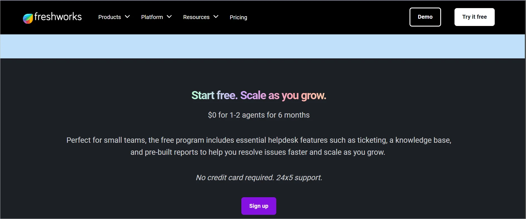Click the freshworks wordmark

(57, 17)
